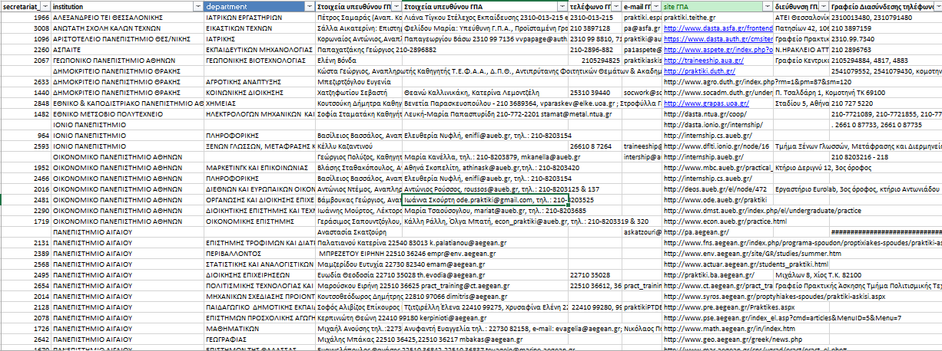Viewport: 942px width, 351px height.
Task: Select secretariat number 2260
Action: point(26,48)
